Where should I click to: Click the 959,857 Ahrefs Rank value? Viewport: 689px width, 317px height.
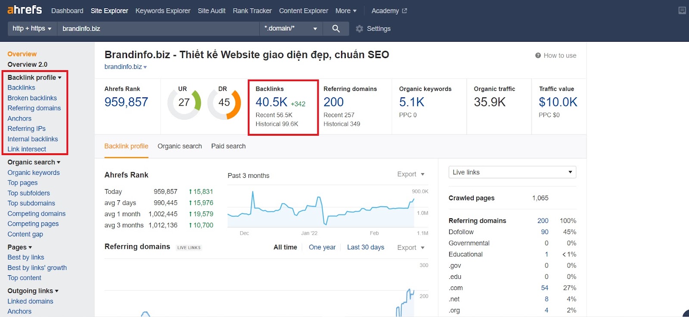(126, 102)
